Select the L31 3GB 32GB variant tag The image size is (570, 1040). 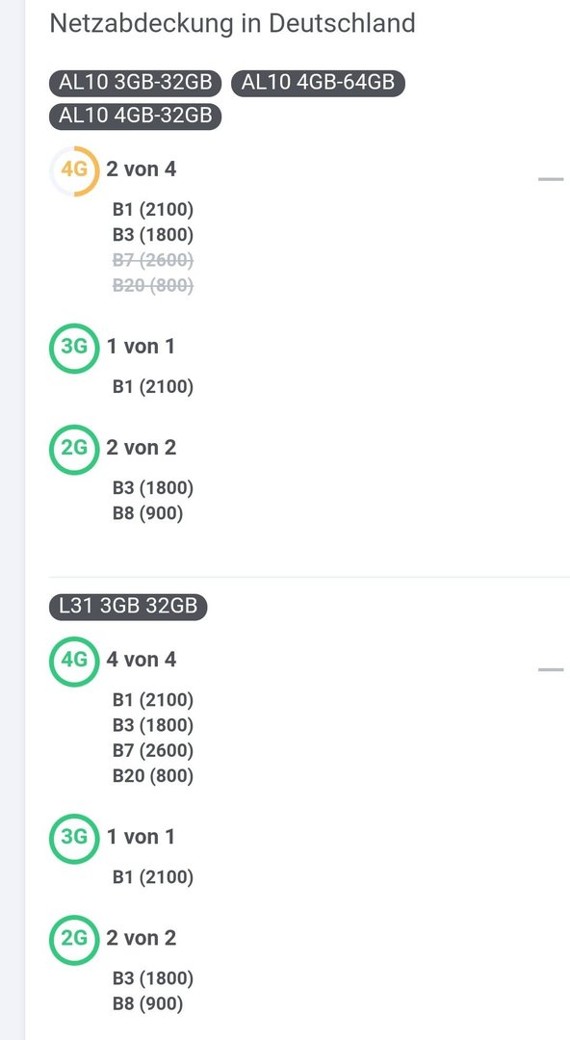128,607
